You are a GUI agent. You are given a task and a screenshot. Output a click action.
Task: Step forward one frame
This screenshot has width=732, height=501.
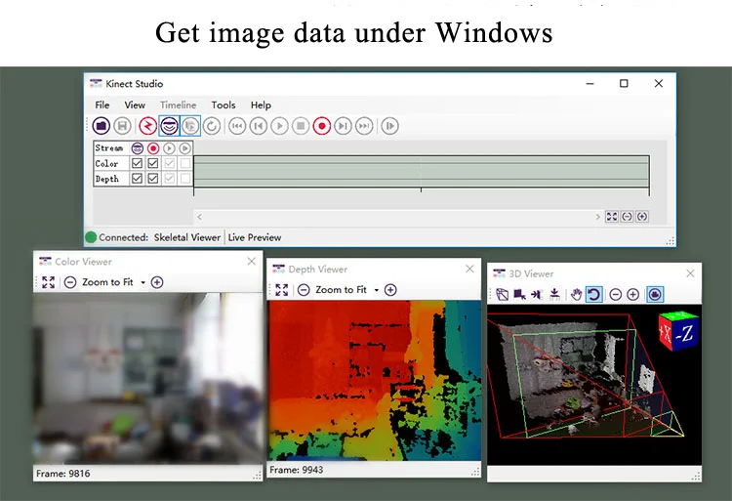click(x=344, y=126)
